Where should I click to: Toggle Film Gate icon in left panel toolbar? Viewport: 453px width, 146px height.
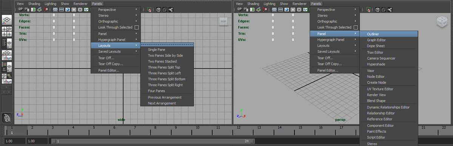[x=61, y=9]
